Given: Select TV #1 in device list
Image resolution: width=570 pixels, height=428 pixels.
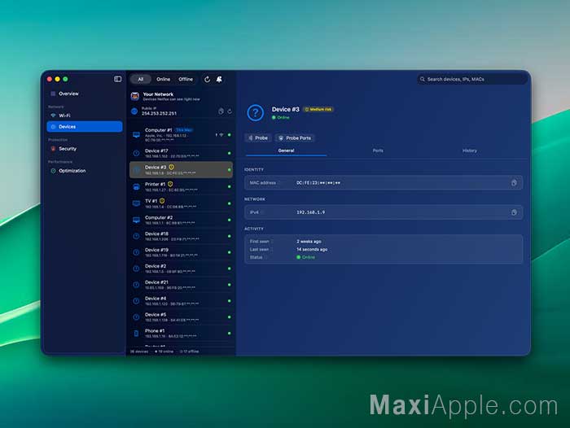Looking at the screenshot, I should pyautogui.click(x=181, y=203).
